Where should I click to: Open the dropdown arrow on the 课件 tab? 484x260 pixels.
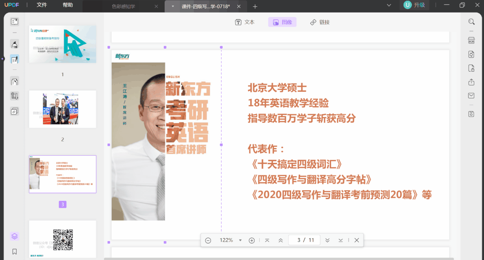pyautogui.click(x=173, y=6)
